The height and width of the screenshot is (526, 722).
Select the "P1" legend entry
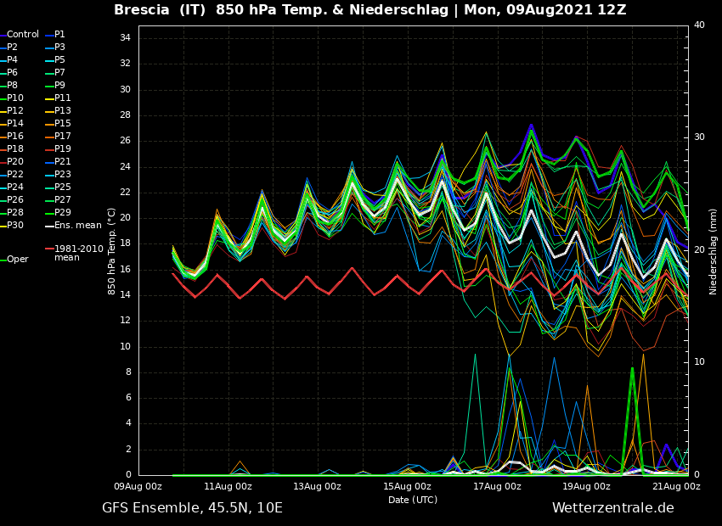pos(55,35)
